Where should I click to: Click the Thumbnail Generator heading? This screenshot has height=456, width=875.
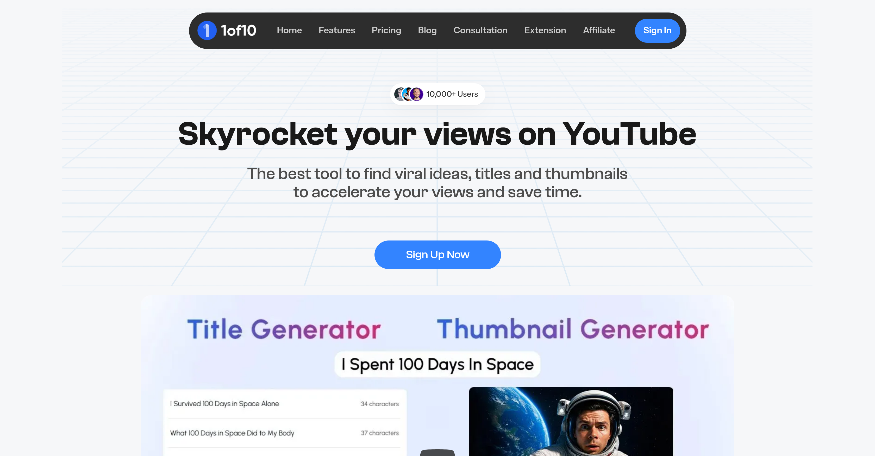pyautogui.click(x=573, y=329)
